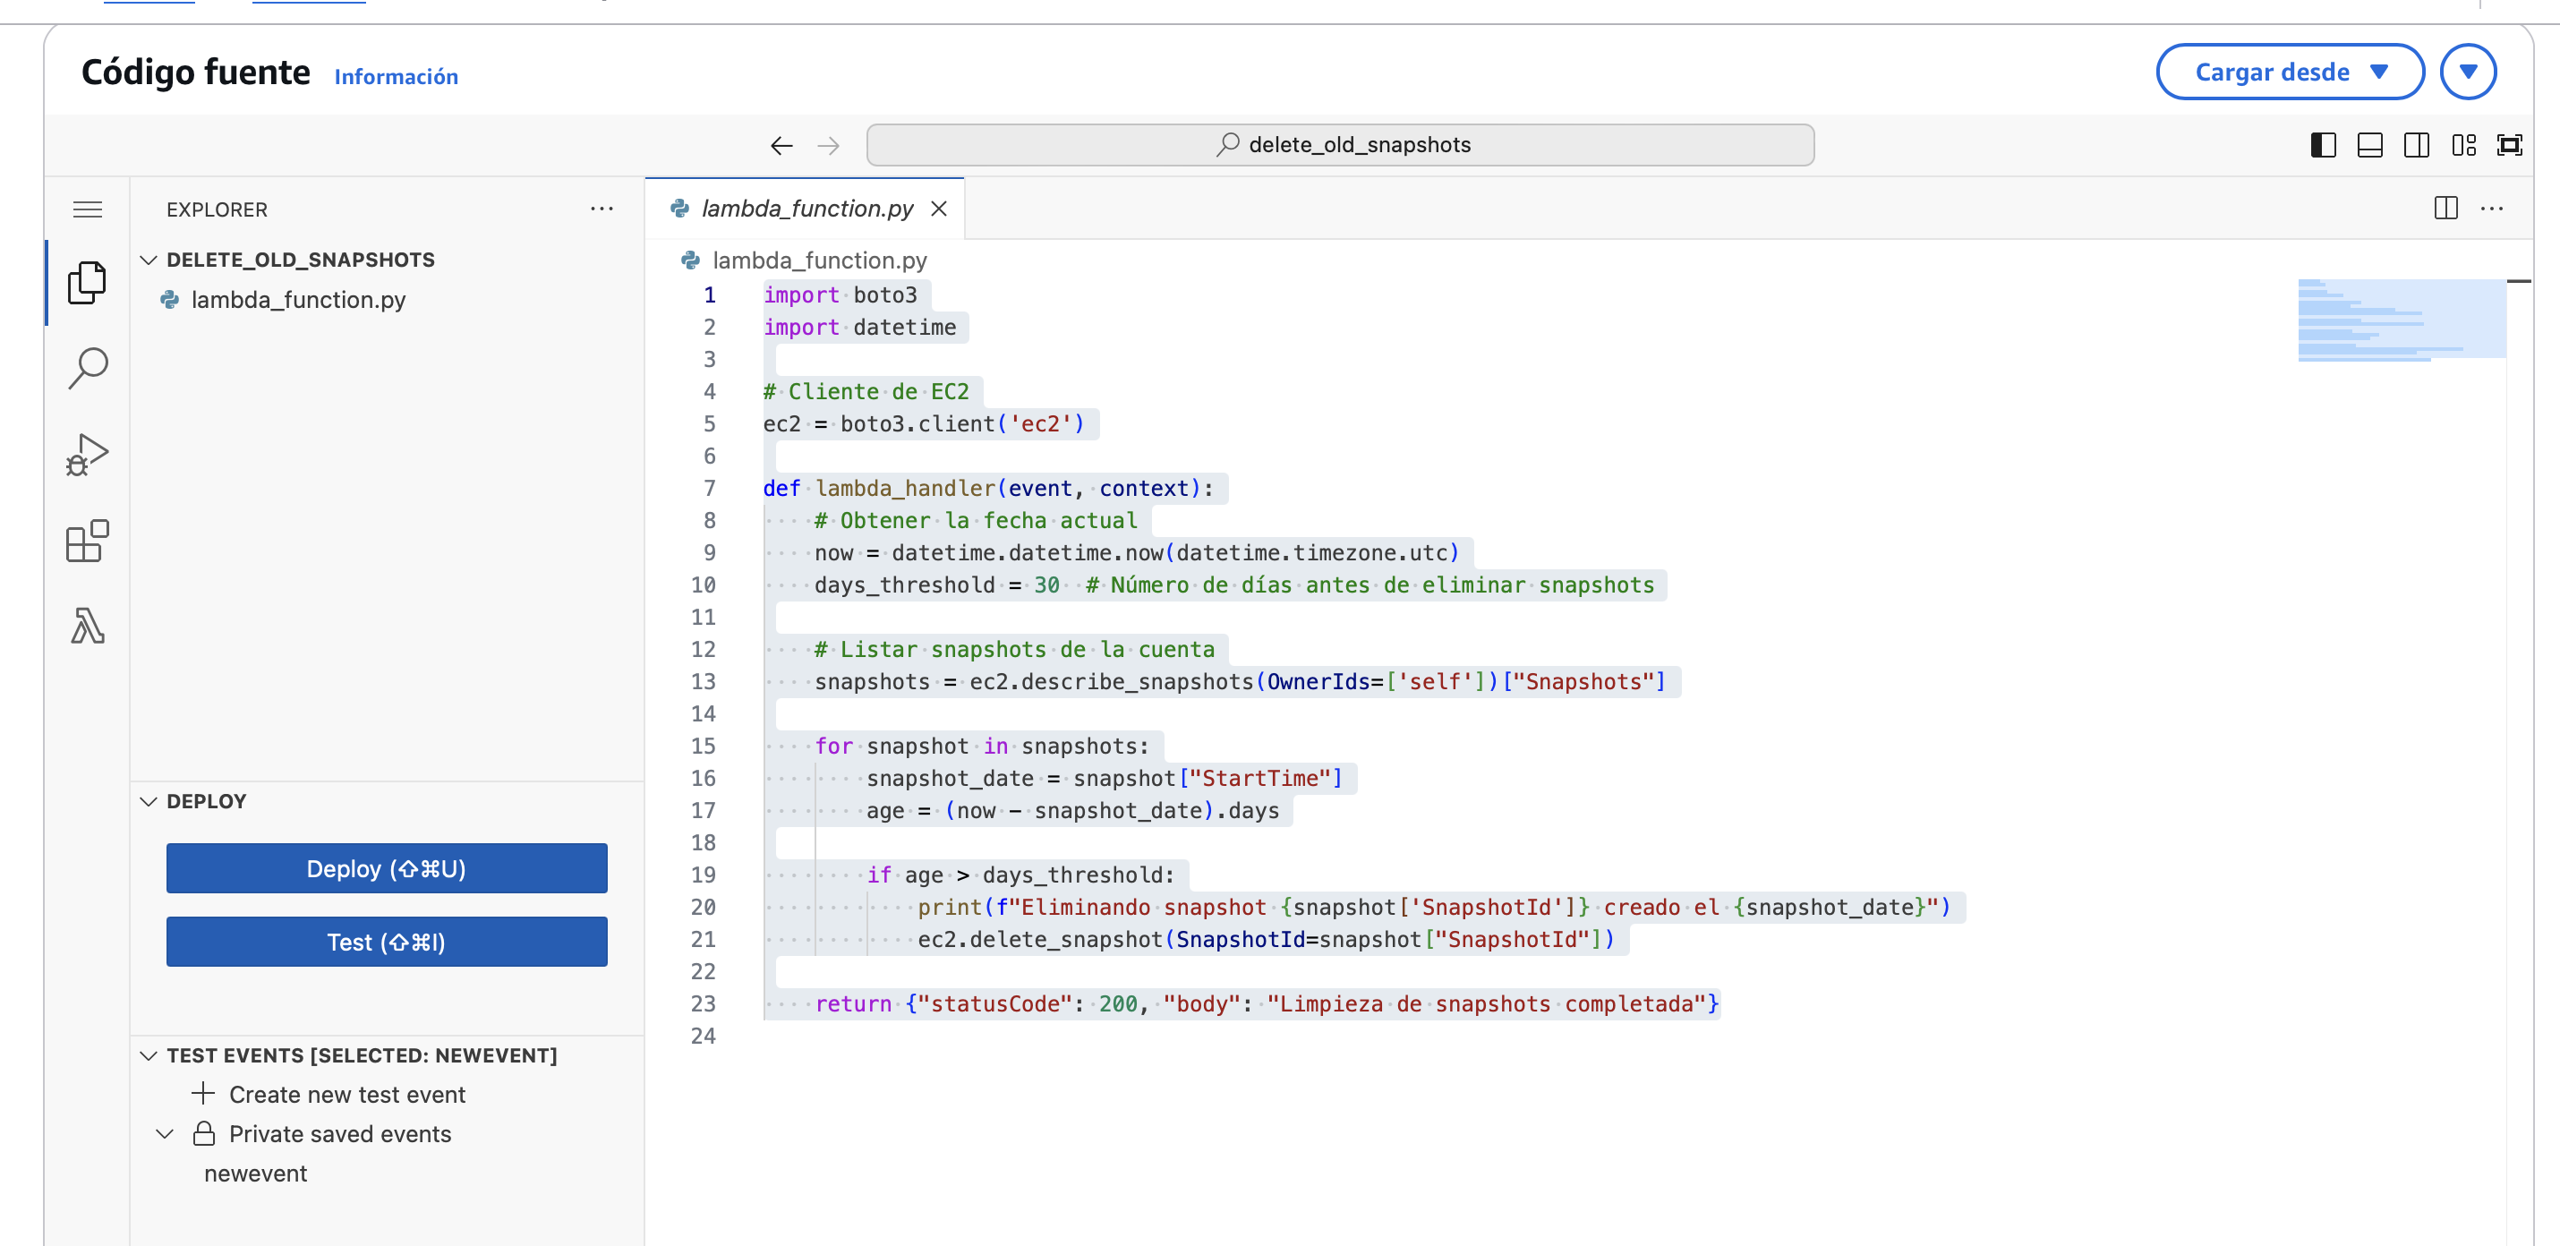2560x1246 pixels.
Task: Click the delete_old_snapshots search field
Action: 1340,145
